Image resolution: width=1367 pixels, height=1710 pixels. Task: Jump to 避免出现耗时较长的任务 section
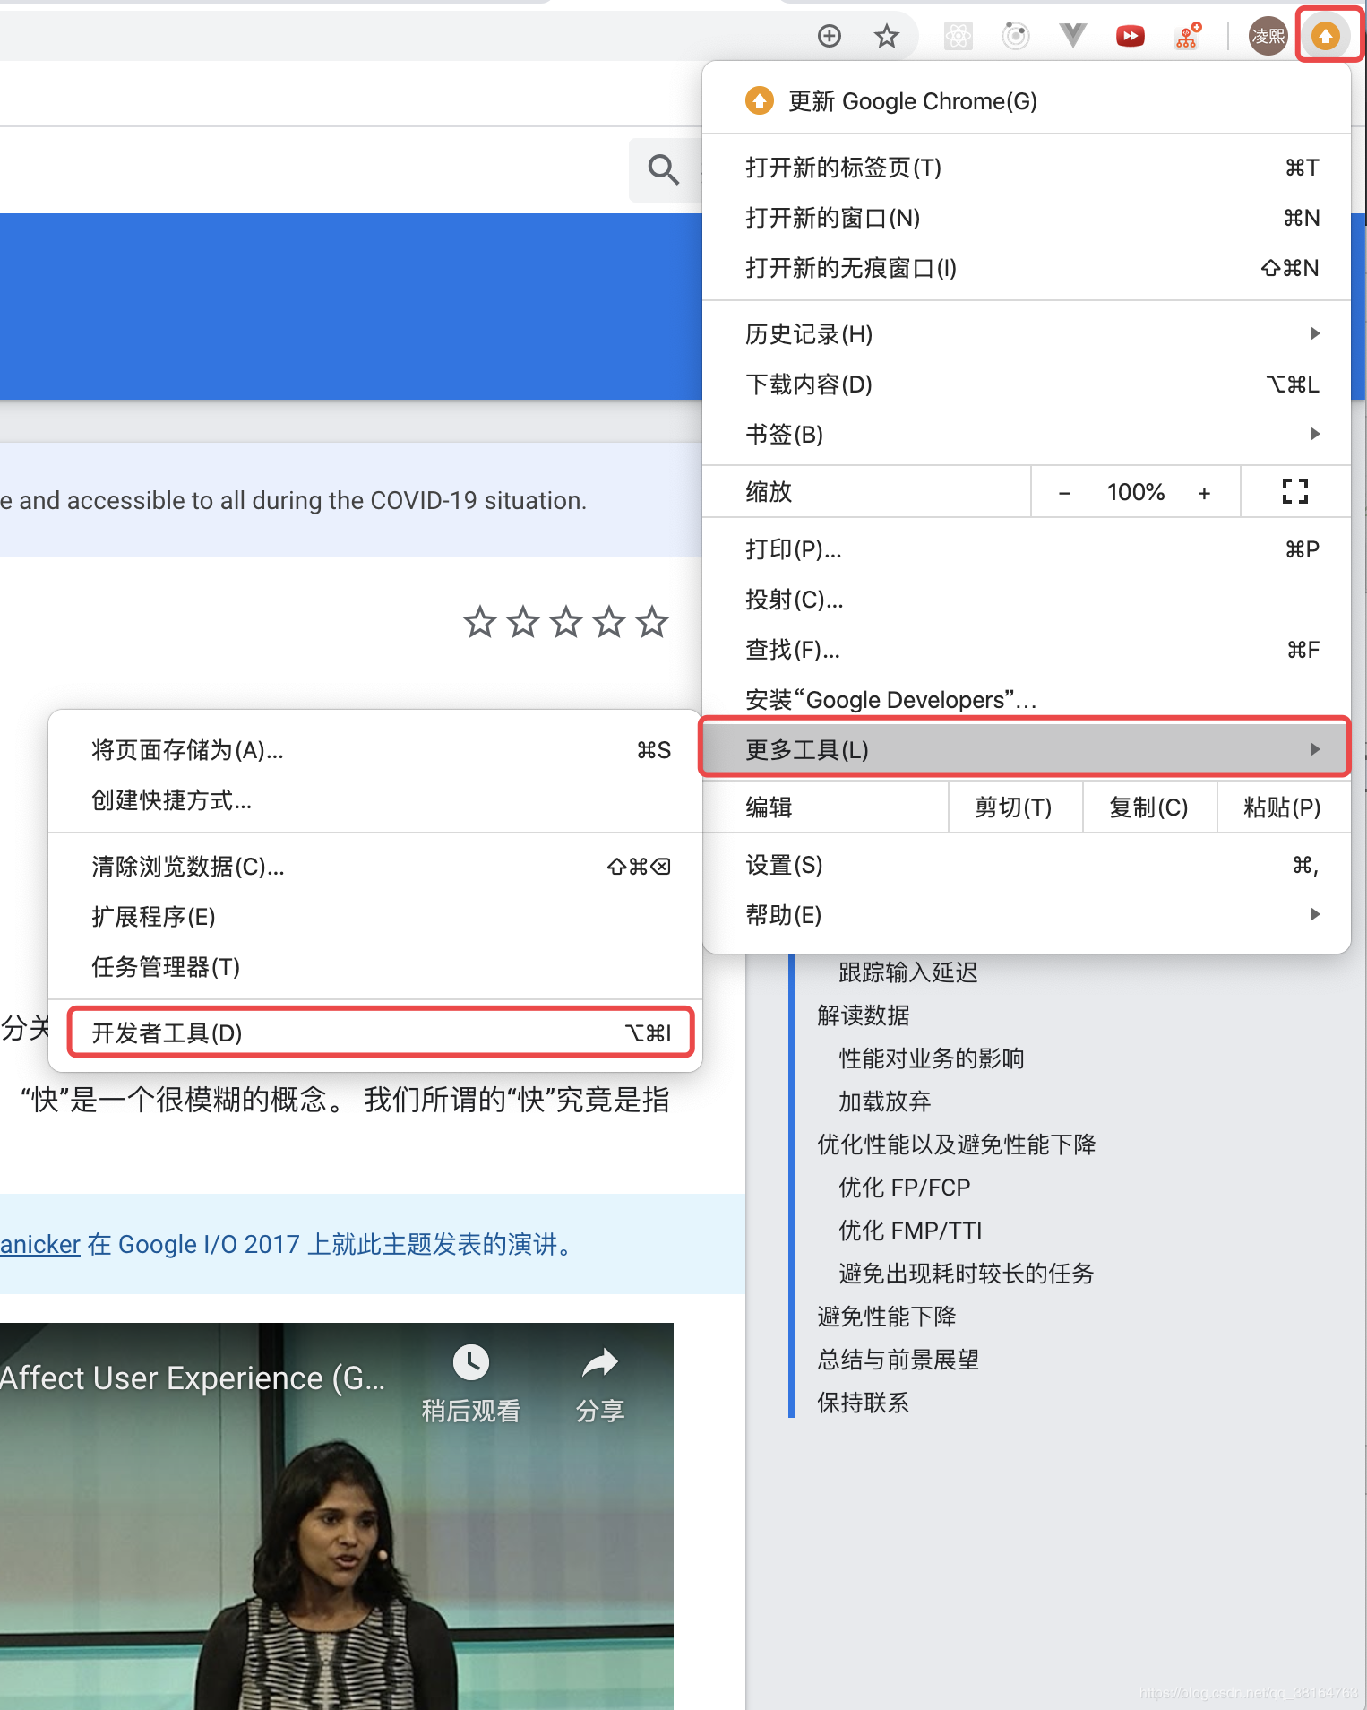pyautogui.click(x=967, y=1274)
